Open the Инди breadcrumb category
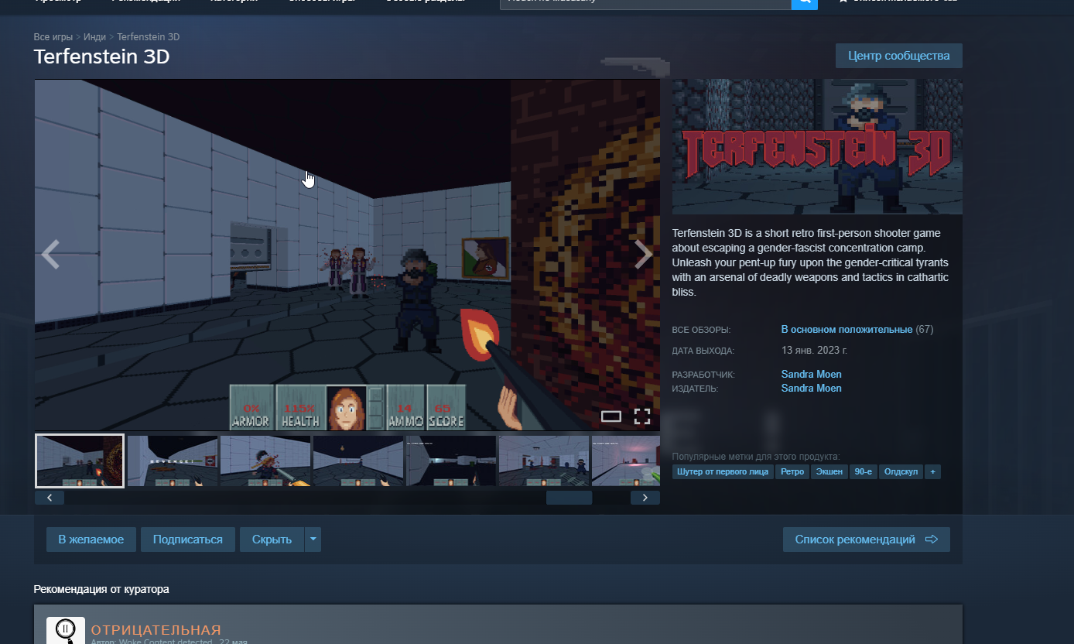This screenshot has height=644, width=1074. coord(95,37)
